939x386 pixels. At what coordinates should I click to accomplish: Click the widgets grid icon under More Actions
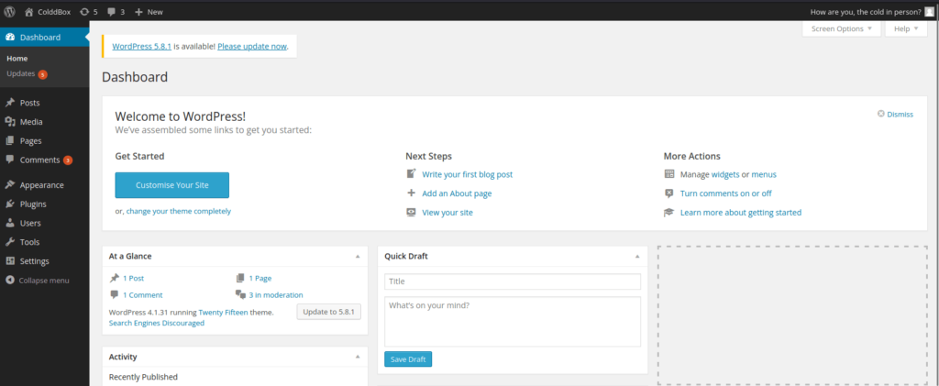click(669, 174)
